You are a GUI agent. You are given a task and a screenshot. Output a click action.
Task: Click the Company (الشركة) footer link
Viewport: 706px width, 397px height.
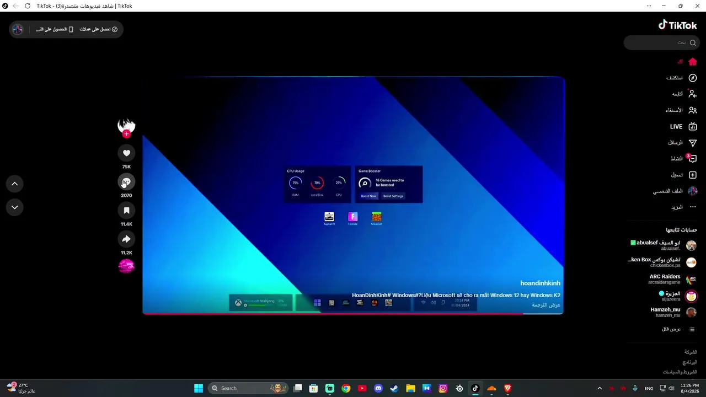(x=691, y=352)
